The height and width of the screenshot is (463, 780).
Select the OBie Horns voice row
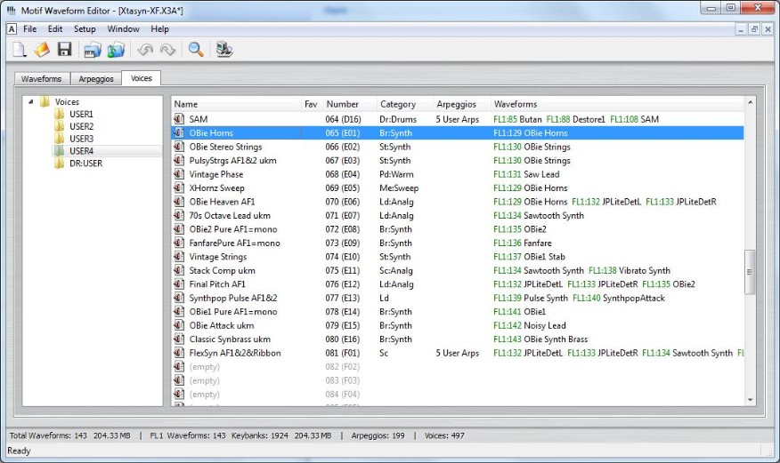pos(458,133)
